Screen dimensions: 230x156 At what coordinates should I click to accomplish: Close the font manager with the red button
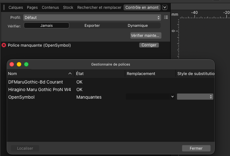[x=12, y=64]
